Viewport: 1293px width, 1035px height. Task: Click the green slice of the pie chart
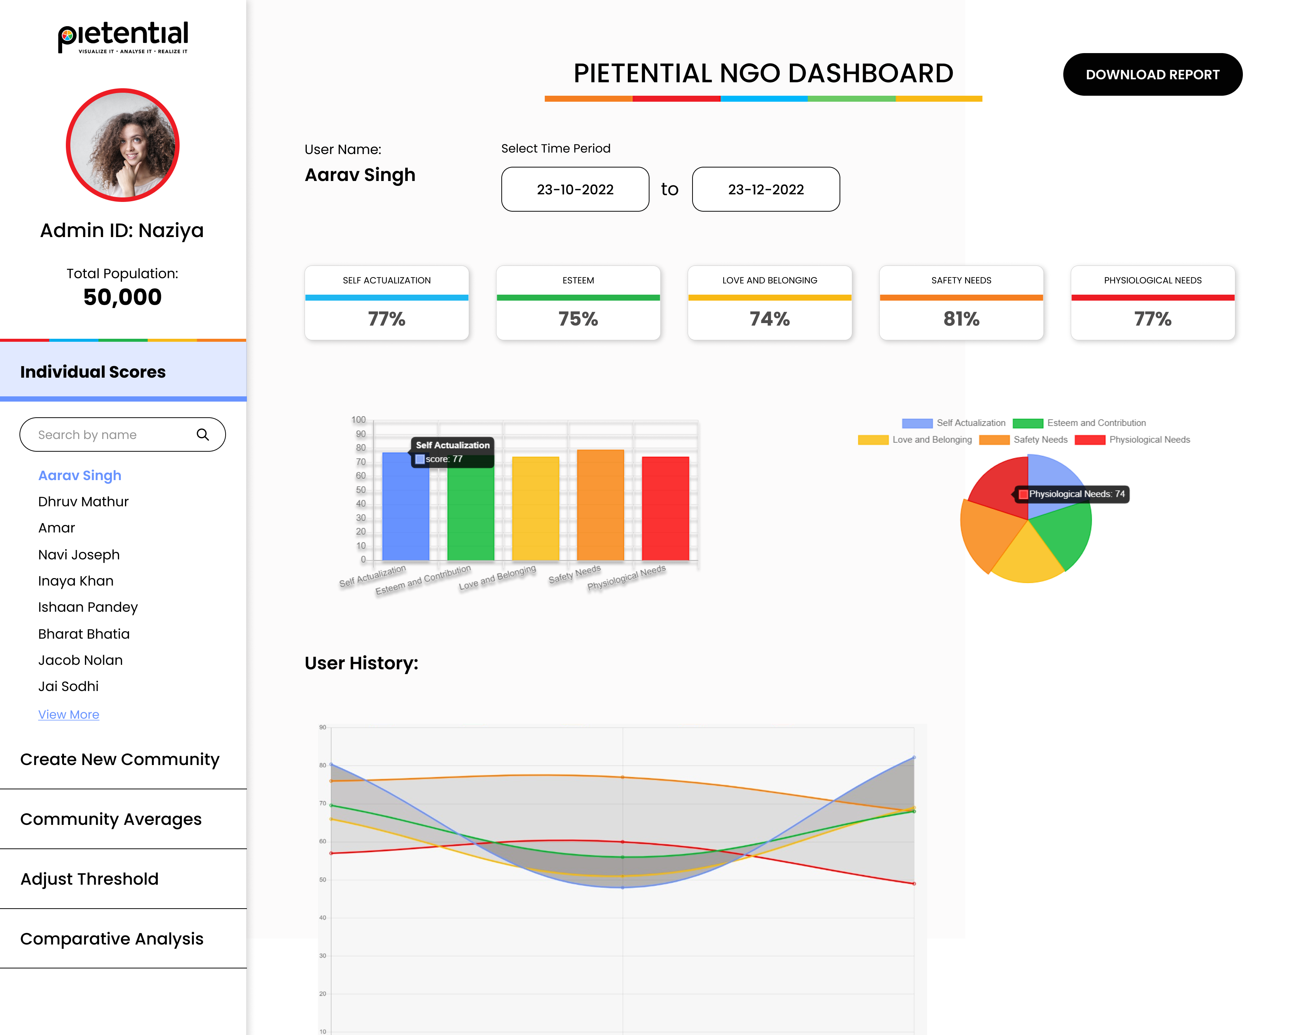point(1063,532)
